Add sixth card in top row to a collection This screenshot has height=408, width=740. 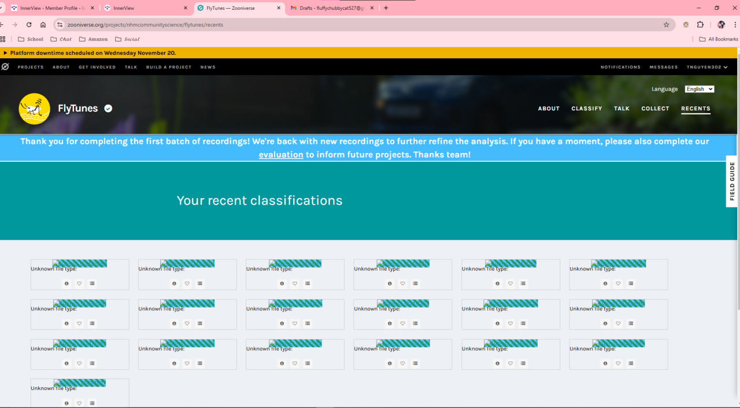(x=631, y=283)
